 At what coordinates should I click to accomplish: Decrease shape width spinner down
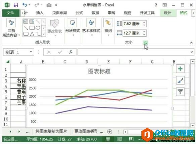144,34
